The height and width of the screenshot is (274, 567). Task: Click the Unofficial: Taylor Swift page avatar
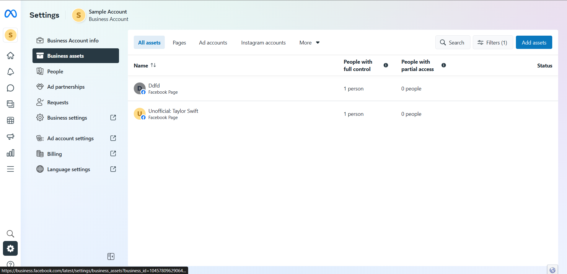coord(140,114)
